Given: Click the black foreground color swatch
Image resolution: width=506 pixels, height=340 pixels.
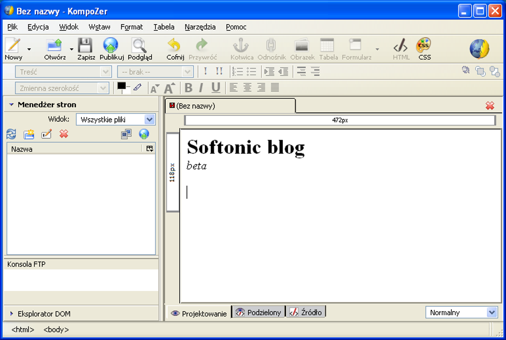Looking at the screenshot, I should coord(122,86).
